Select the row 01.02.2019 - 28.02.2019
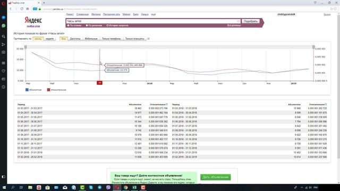The image size is (340, 191). click(249, 157)
